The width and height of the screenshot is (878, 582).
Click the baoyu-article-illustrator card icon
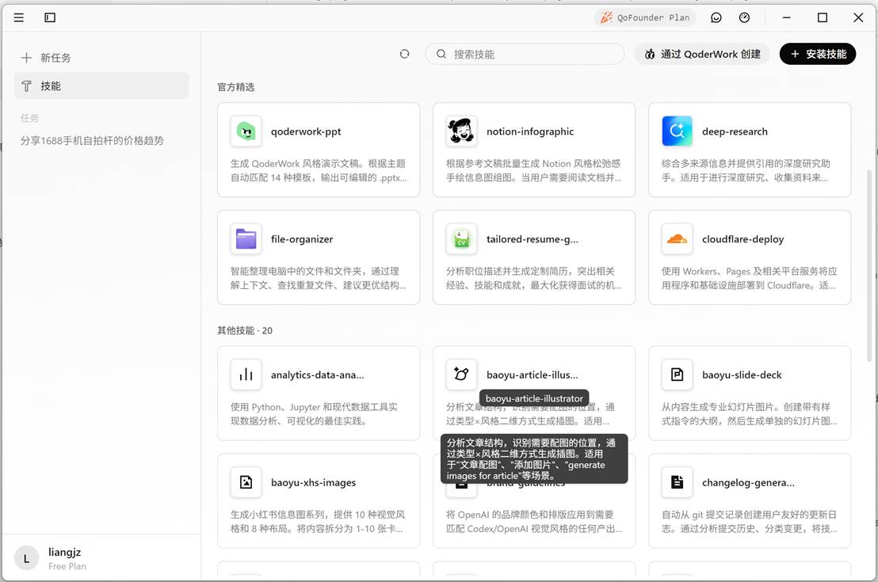461,375
